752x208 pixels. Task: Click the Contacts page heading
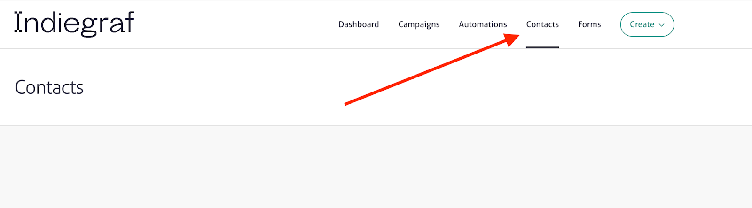tap(49, 87)
